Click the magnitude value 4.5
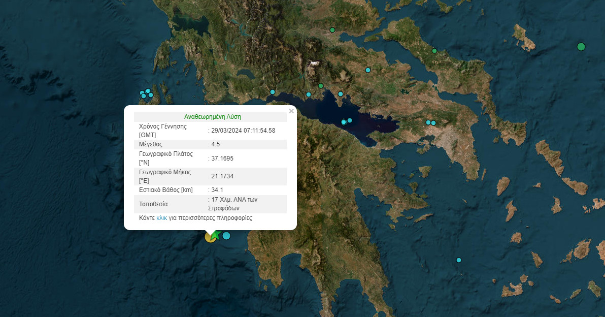 pos(216,144)
